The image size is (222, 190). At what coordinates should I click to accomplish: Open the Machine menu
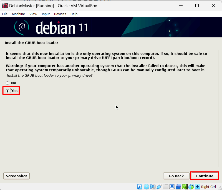click(18, 14)
